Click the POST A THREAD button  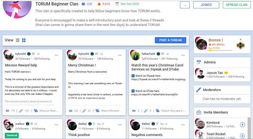click(170, 40)
